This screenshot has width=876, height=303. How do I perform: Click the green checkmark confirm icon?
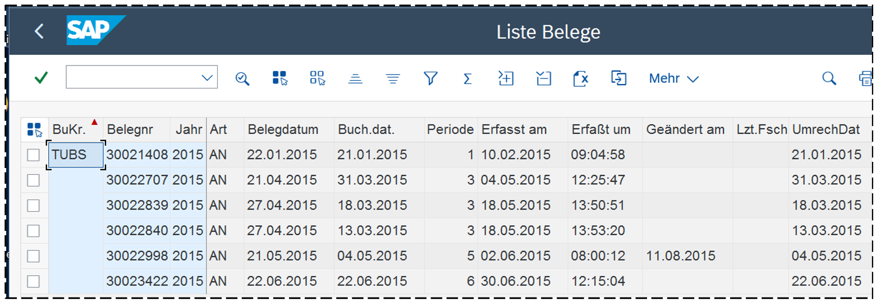tap(41, 78)
